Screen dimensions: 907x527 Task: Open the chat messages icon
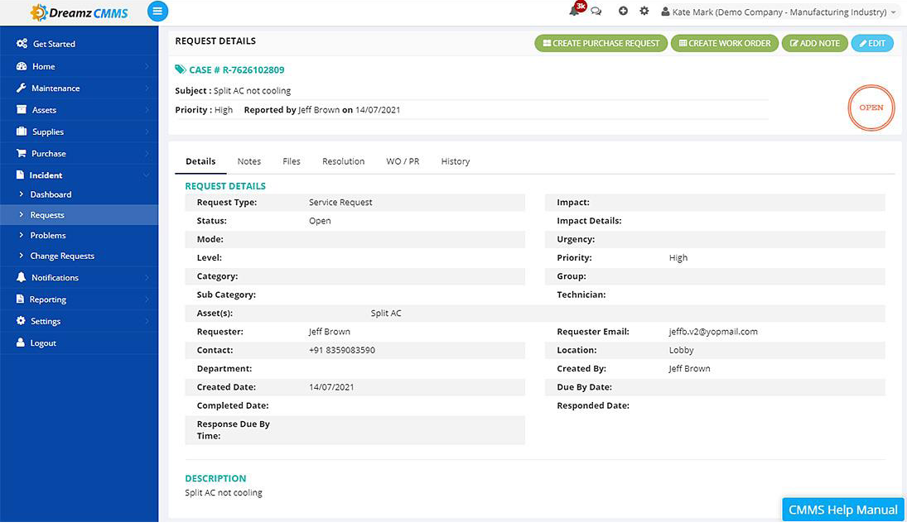[x=596, y=12]
